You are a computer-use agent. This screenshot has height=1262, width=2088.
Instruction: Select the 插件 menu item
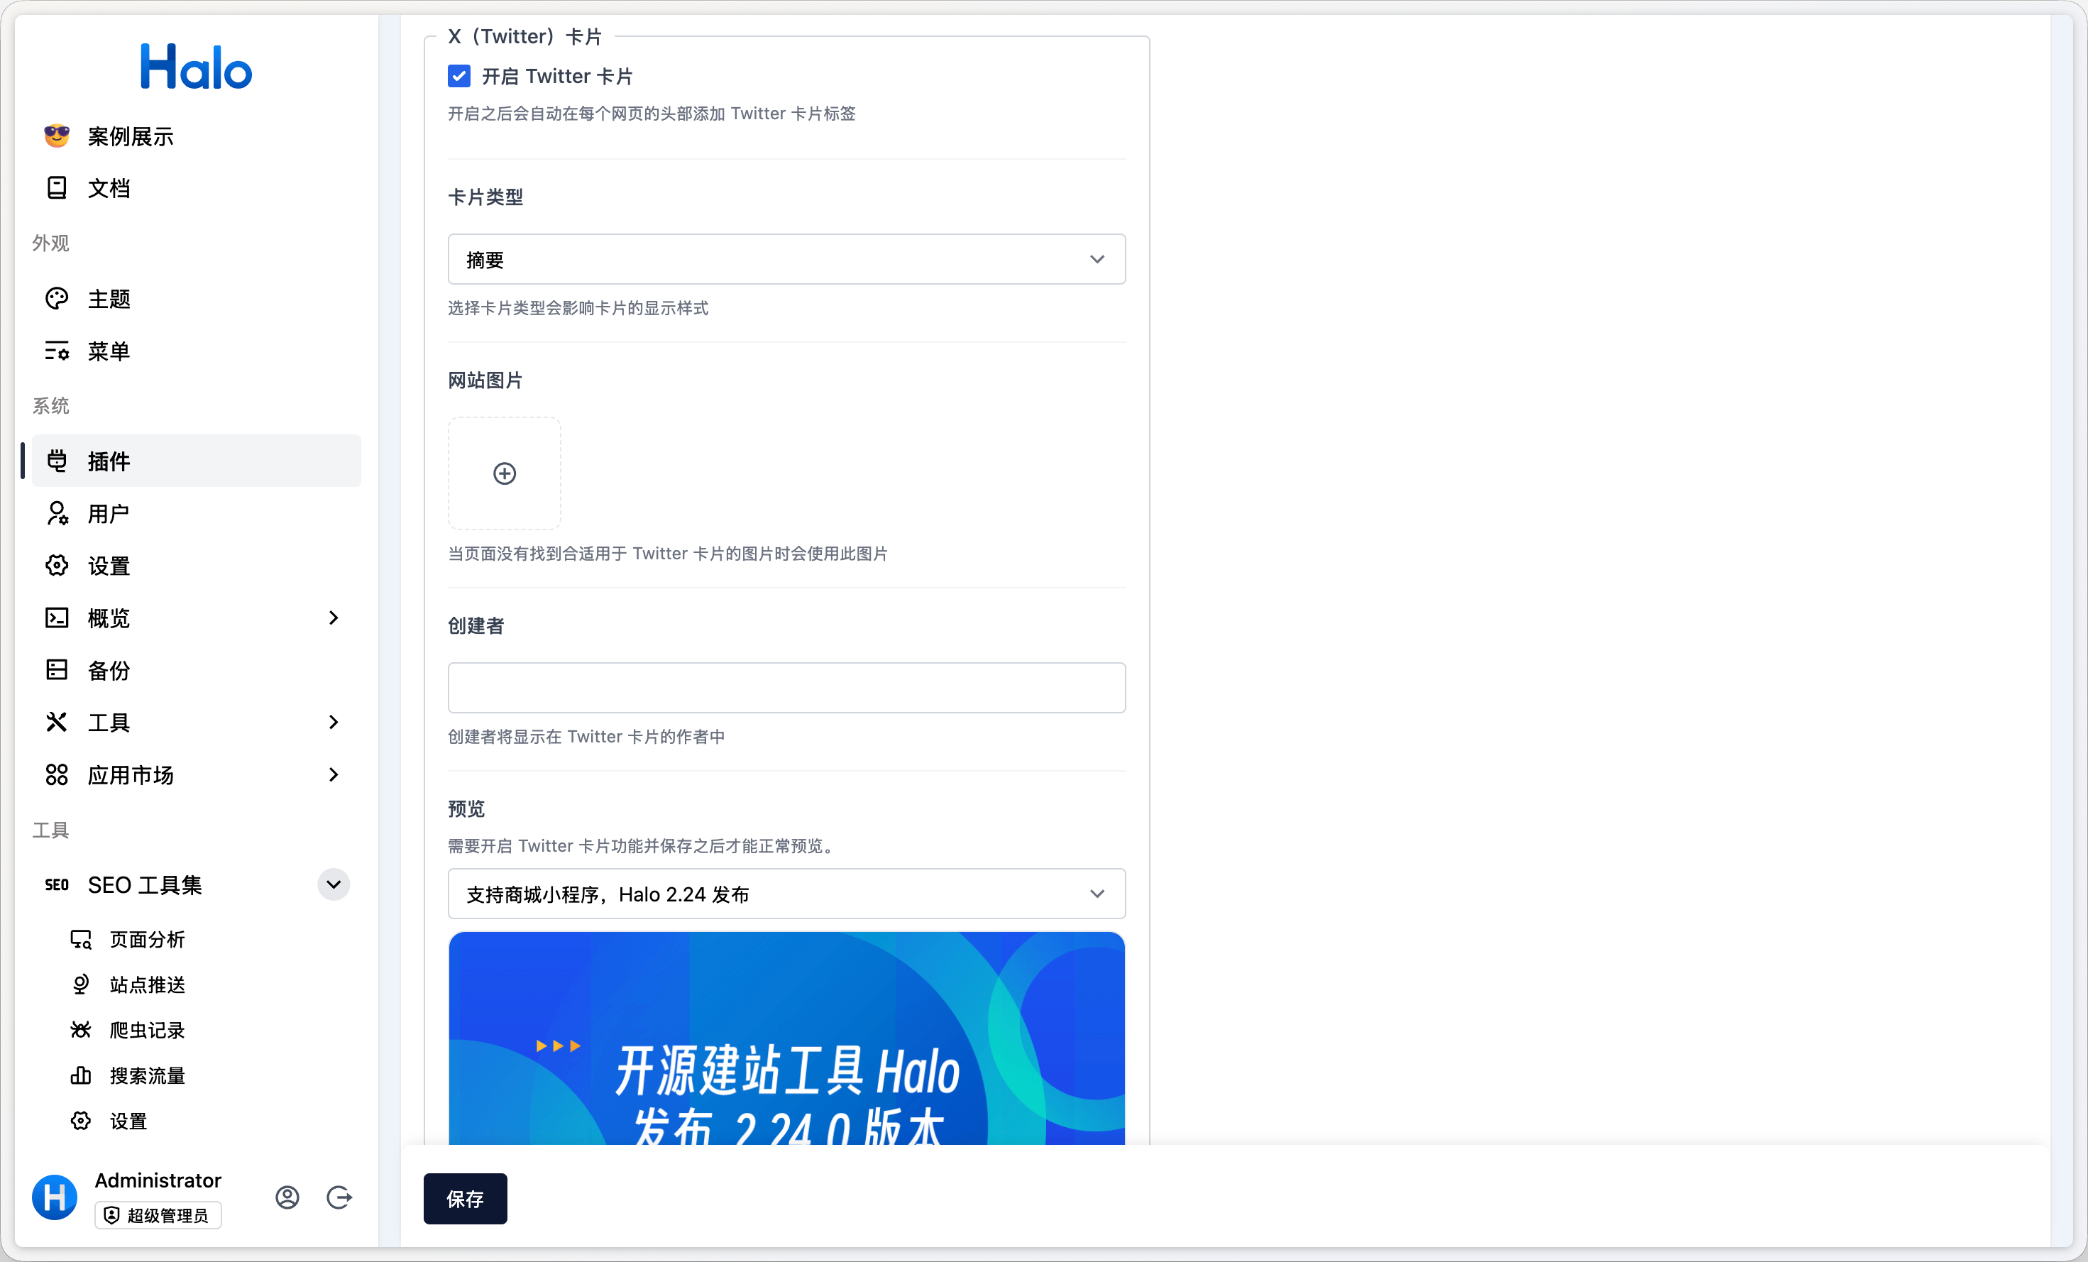tap(197, 461)
